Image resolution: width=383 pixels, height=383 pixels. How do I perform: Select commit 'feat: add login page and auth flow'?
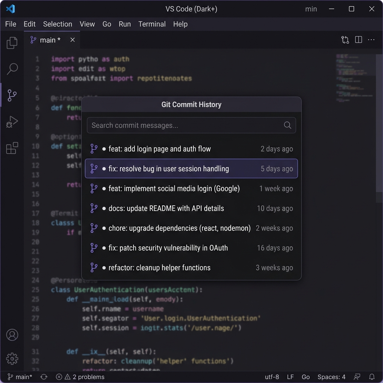click(191, 149)
